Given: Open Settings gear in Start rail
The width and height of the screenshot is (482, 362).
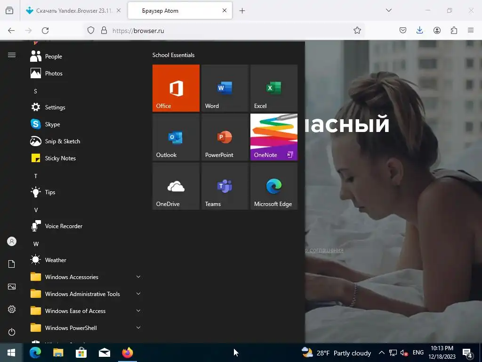Looking at the screenshot, I should tap(12, 309).
